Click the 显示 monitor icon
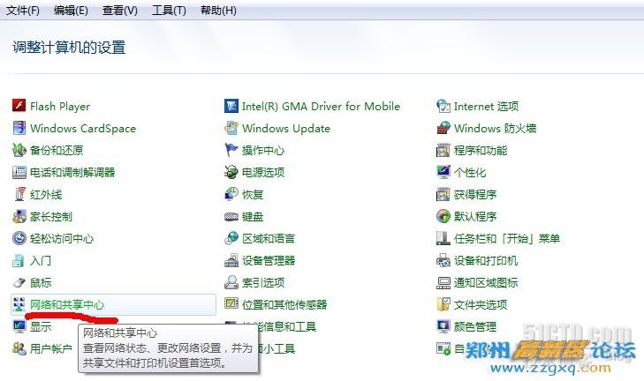644x381 pixels. 19,326
